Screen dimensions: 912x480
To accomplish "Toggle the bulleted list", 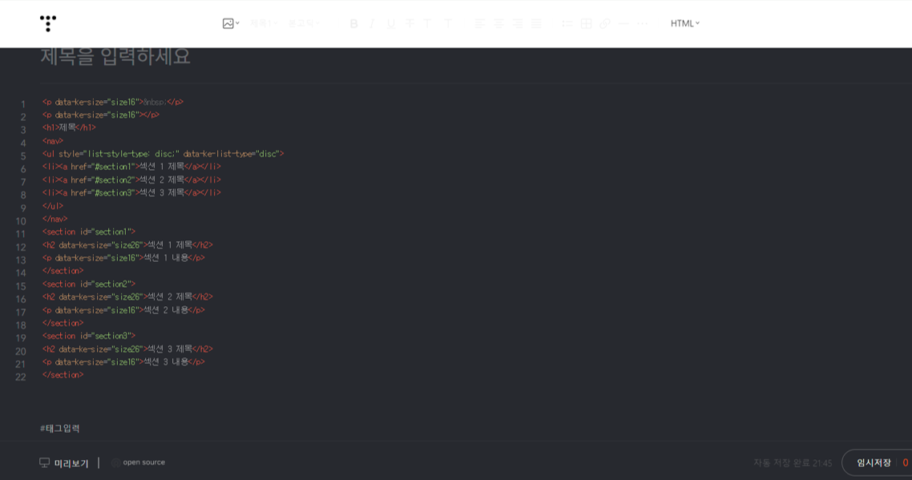I will coord(567,24).
